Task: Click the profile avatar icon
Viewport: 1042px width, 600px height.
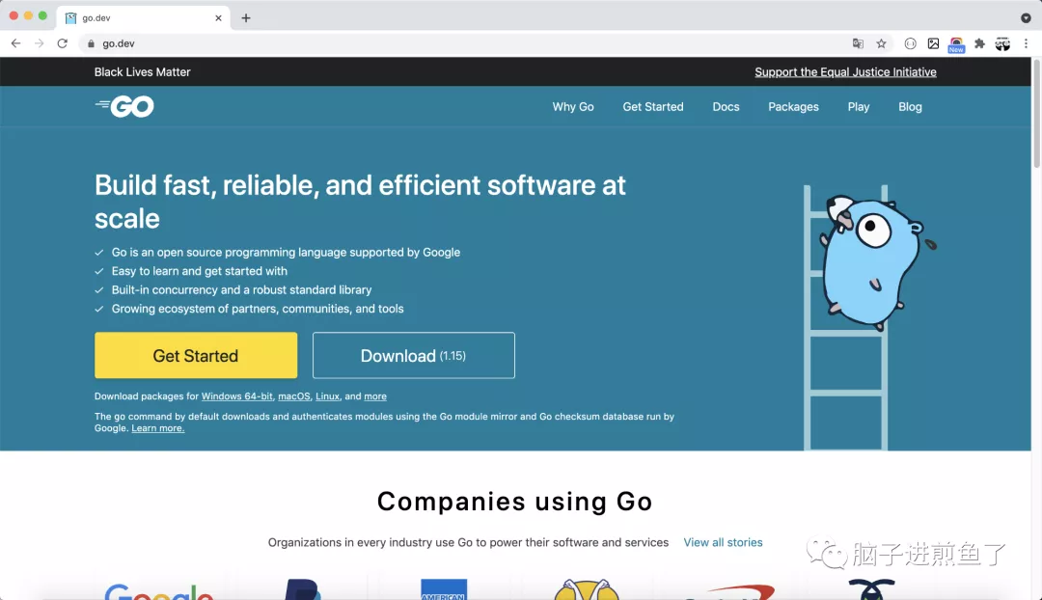Action: click(1002, 43)
